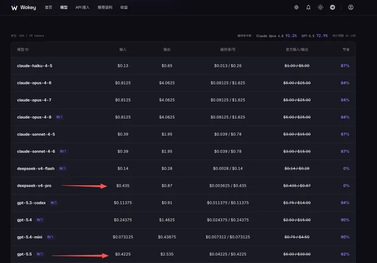The height and width of the screenshot is (263, 377).
Task: Select model ID claude-sonnet-4-6
Action: [x=36, y=151]
